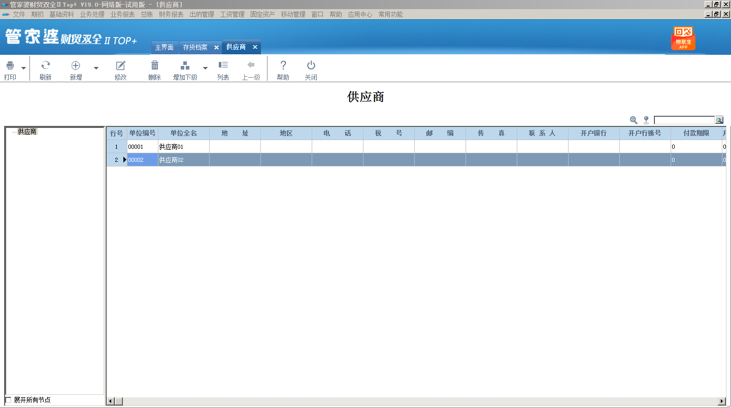Image resolution: width=731 pixels, height=408 pixels.
Task: Switch to the 主界面 tab
Action: coord(164,47)
